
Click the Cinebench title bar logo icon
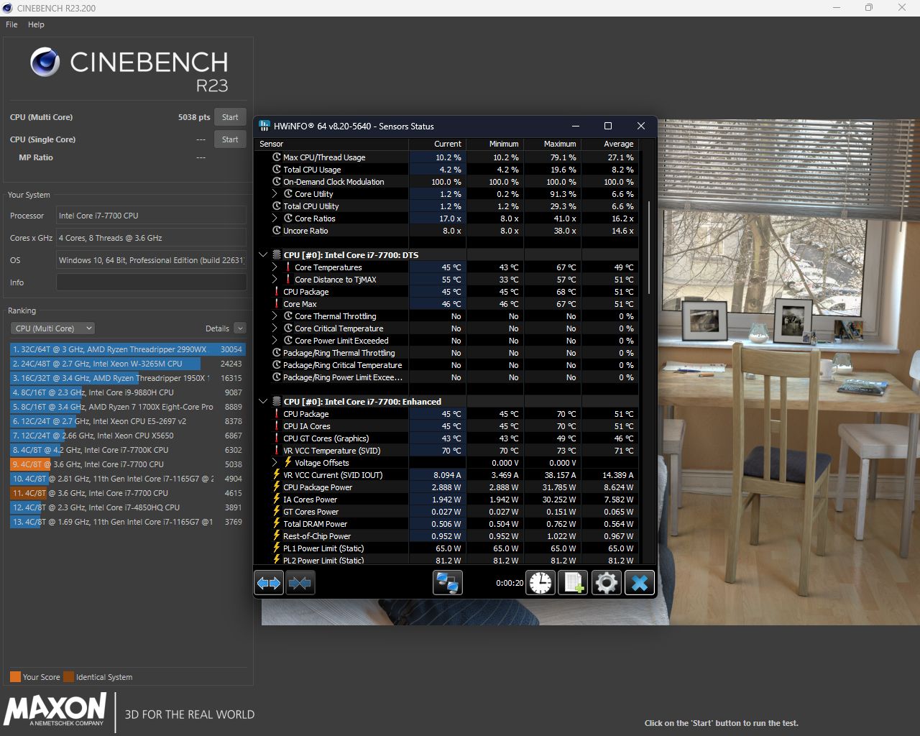click(x=7, y=8)
